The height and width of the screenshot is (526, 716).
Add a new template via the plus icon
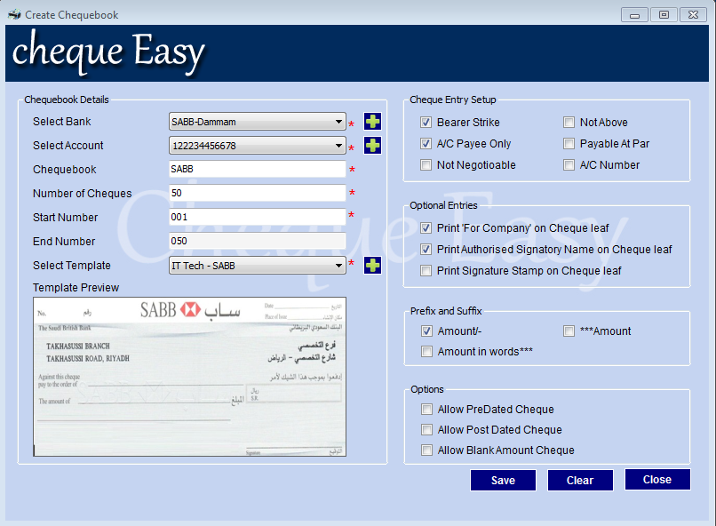click(x=372, y=265)
